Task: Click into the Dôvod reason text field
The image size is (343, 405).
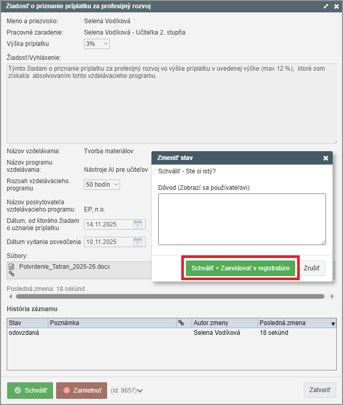Action: point(242,219)
